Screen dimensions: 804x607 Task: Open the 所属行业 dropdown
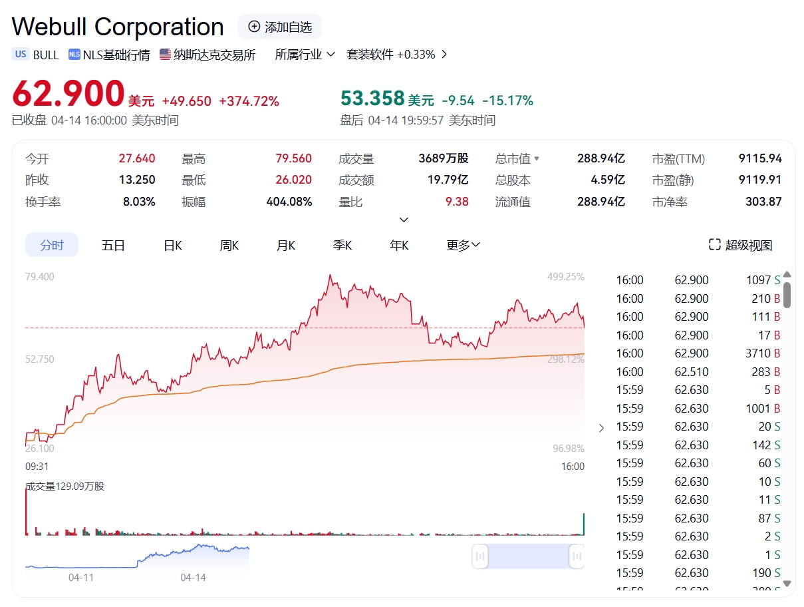click(305, 55)
